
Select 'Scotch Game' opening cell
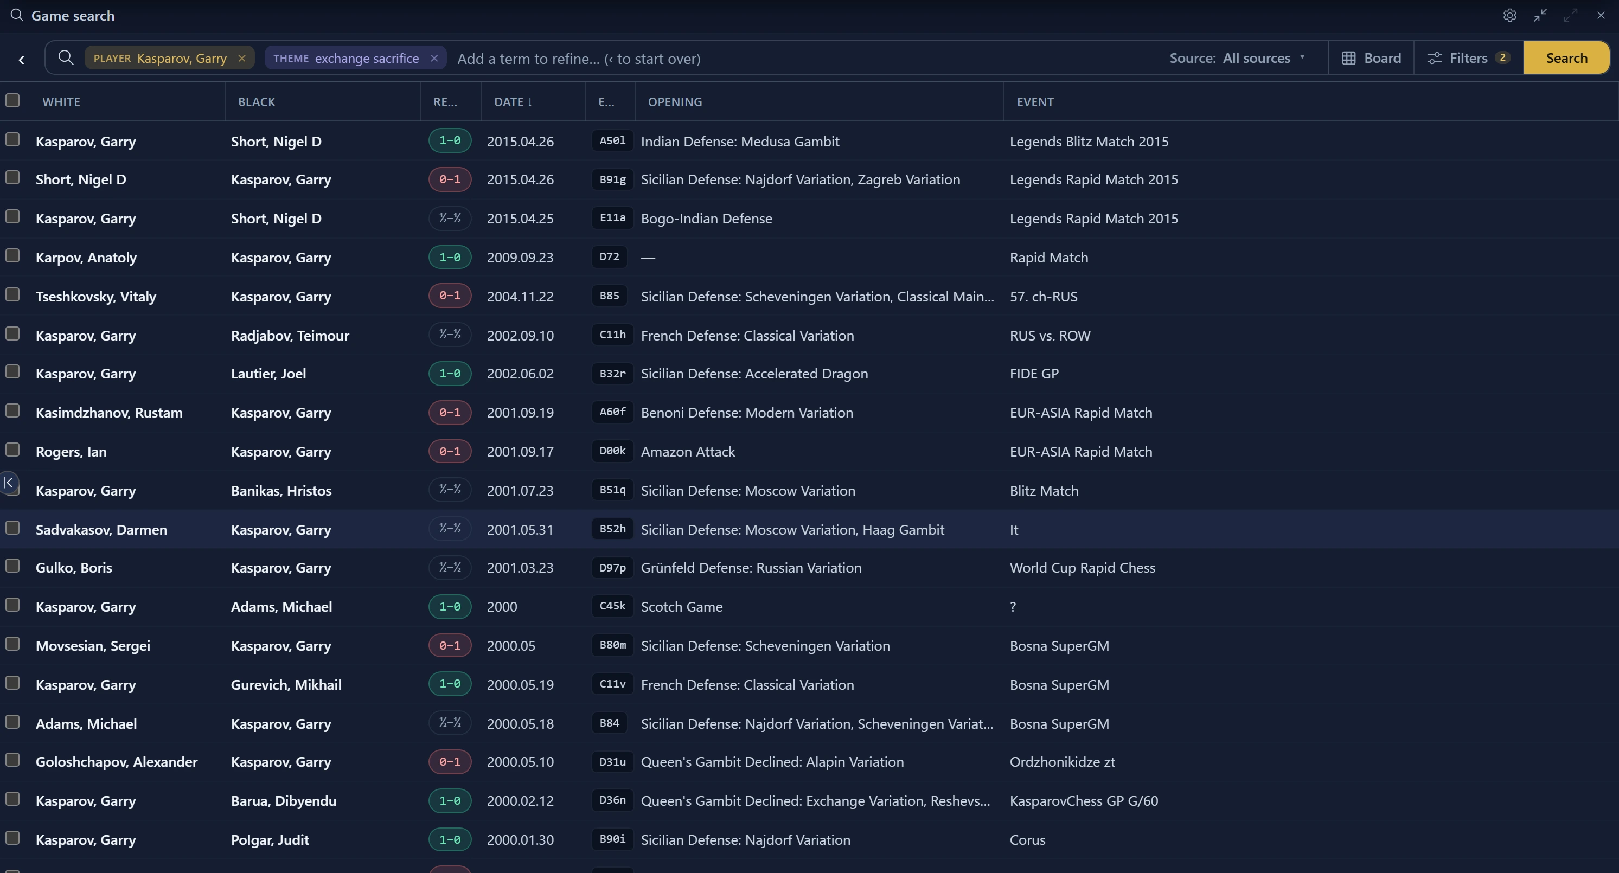tap(681, 607)
